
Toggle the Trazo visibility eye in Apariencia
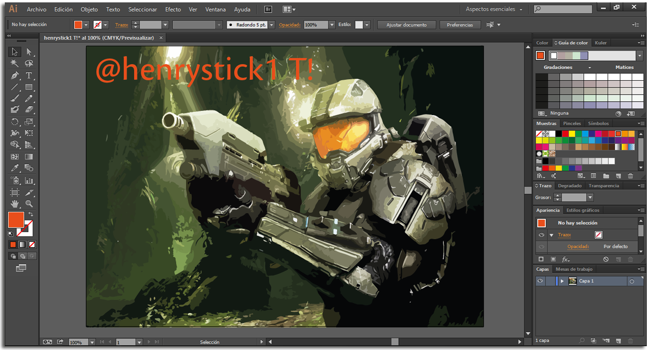pyautogui.click(x=541, y=235)
